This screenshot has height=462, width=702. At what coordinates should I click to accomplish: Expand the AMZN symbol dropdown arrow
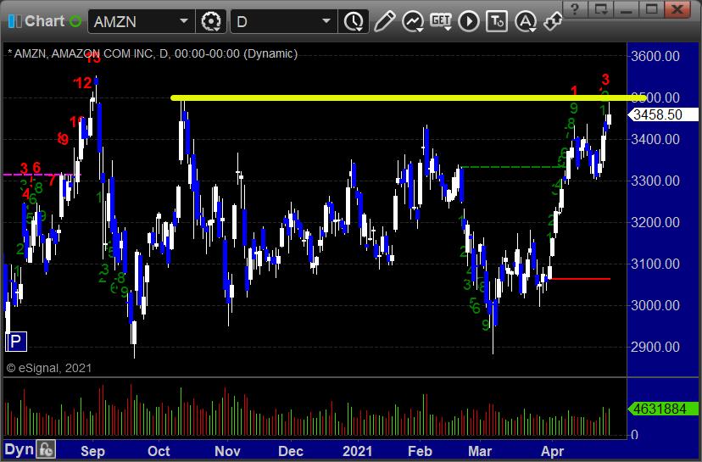point(184,21)
